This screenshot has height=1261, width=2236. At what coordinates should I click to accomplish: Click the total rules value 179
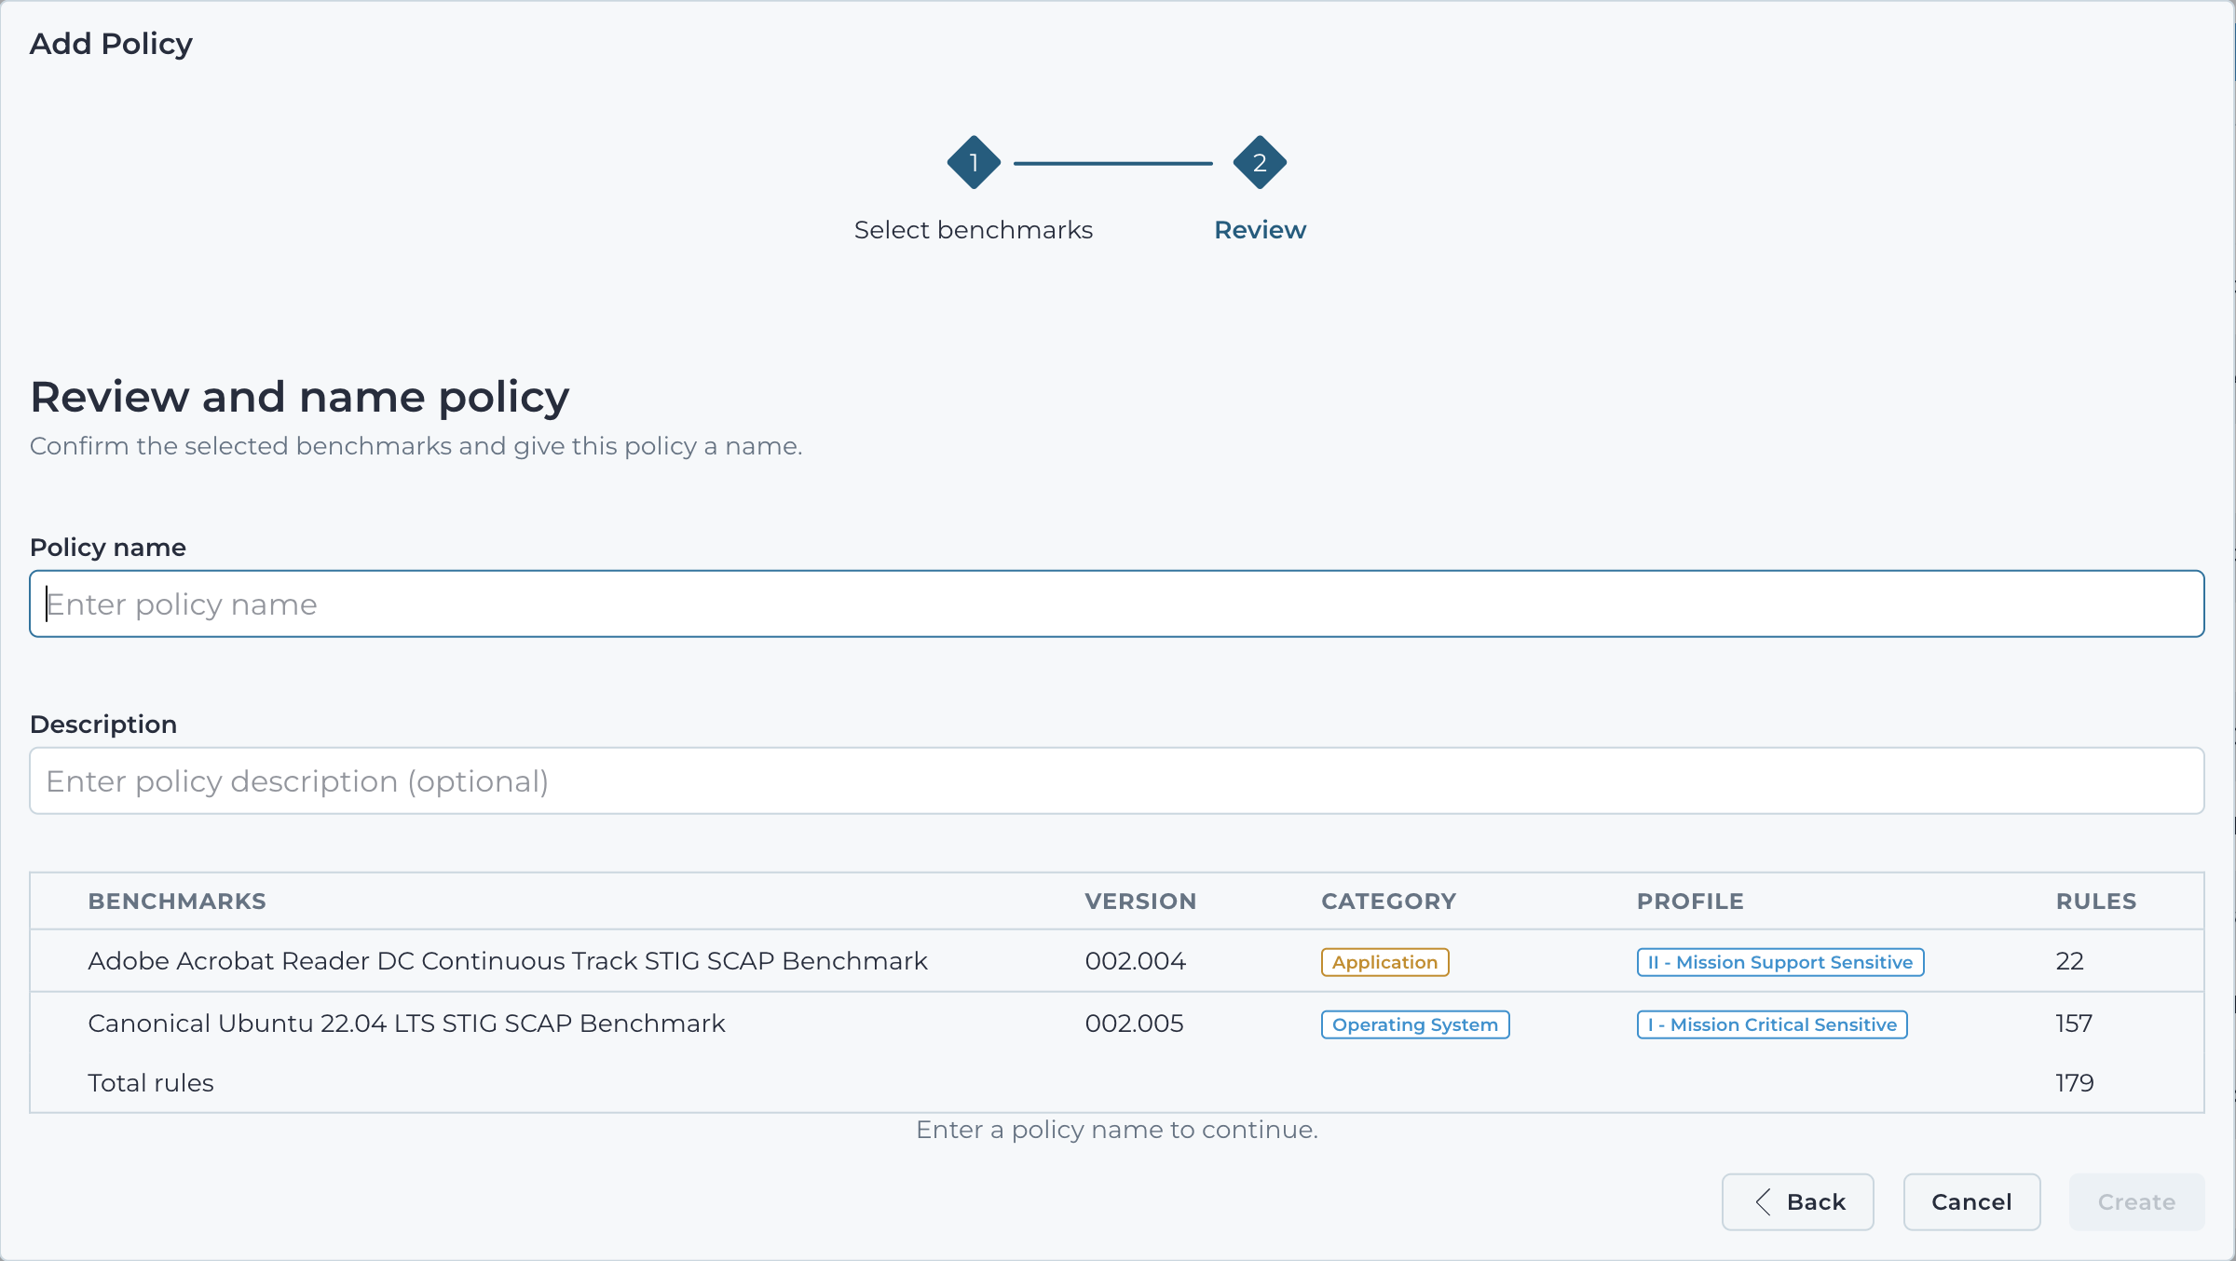tap(2075, 1083)
